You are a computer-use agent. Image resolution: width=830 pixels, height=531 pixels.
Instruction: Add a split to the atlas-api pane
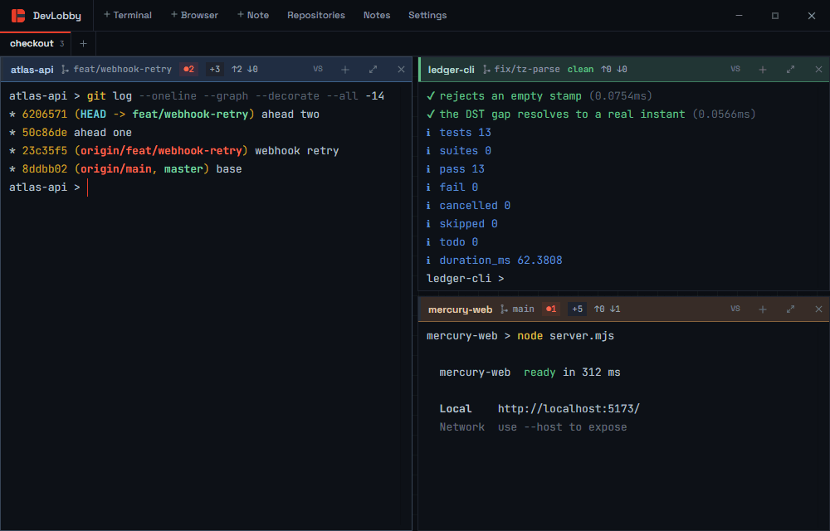click(x=345, y=70)
